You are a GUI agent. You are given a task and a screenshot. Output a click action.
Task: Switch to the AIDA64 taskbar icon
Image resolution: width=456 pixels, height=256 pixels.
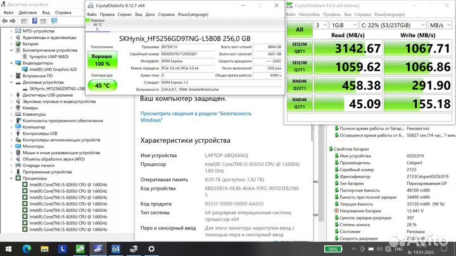116,249
